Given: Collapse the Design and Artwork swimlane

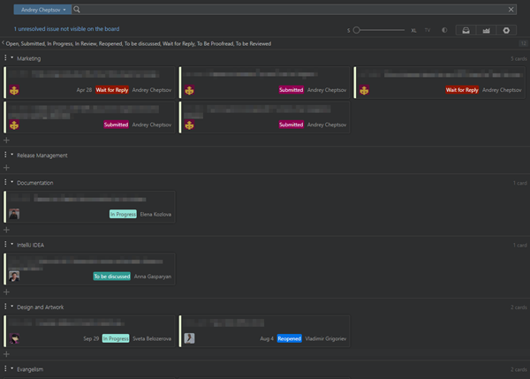Looking at the screenshot, I should [x=12, y=307].
